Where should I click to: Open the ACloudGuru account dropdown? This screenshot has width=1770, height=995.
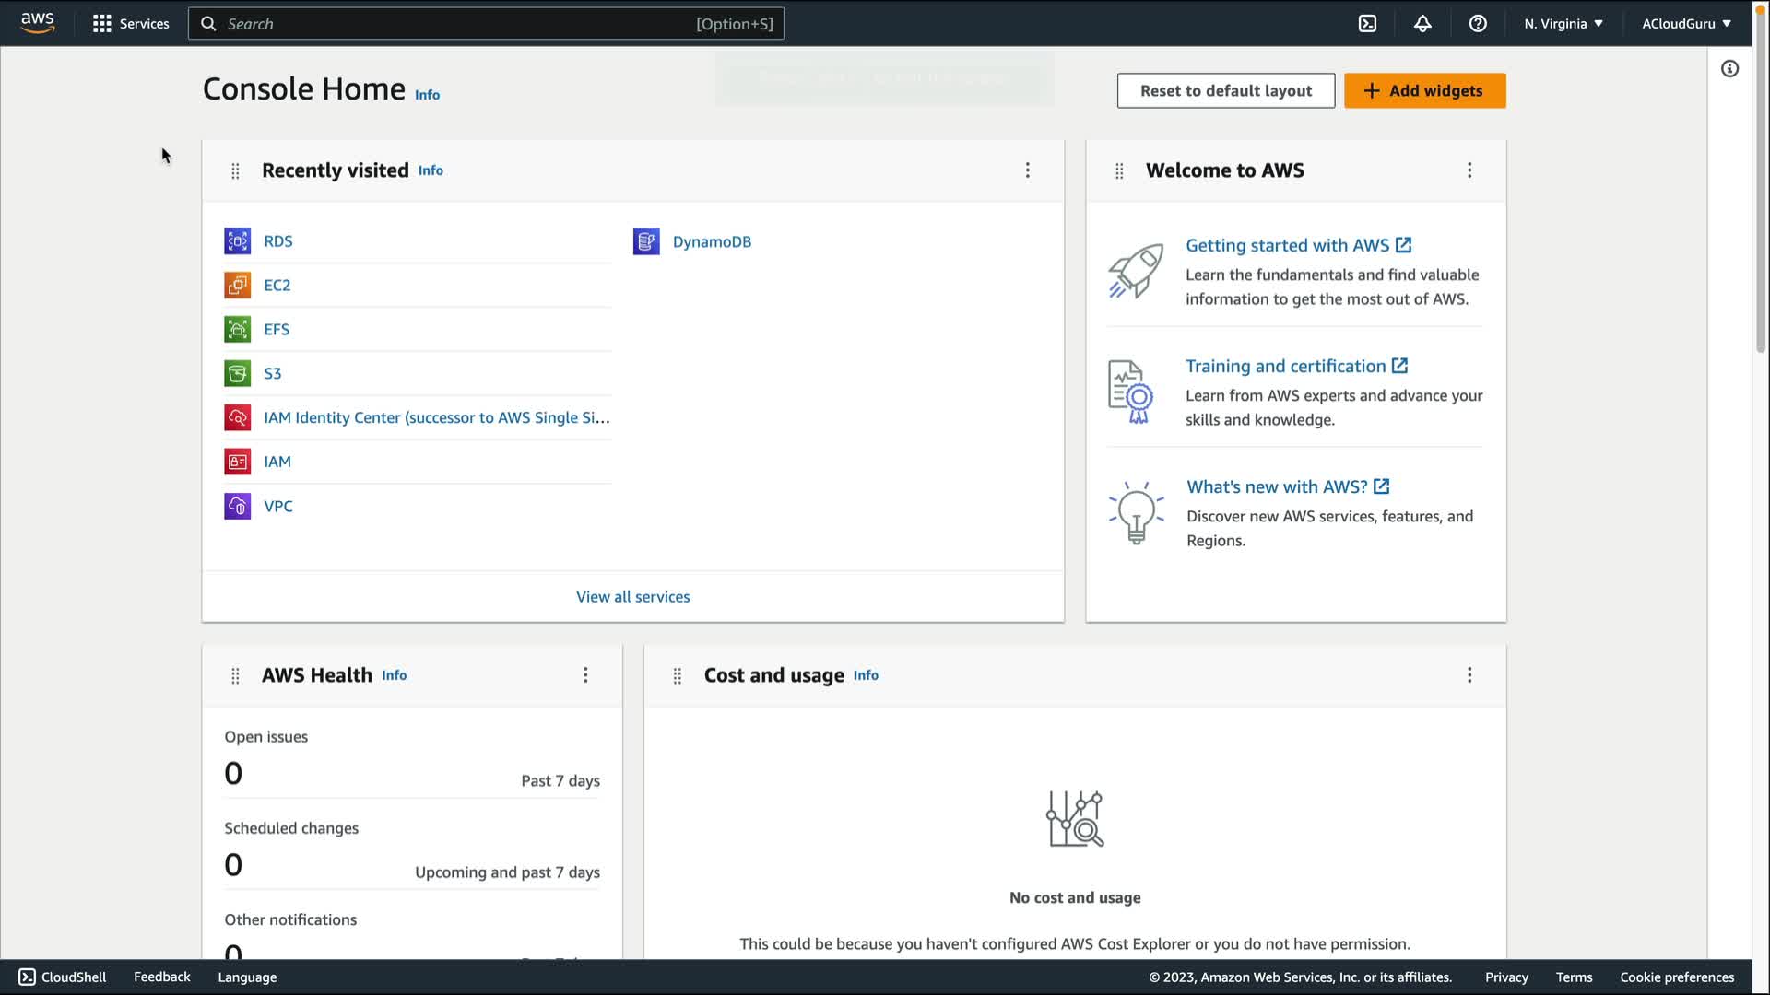pos(1686,24)
